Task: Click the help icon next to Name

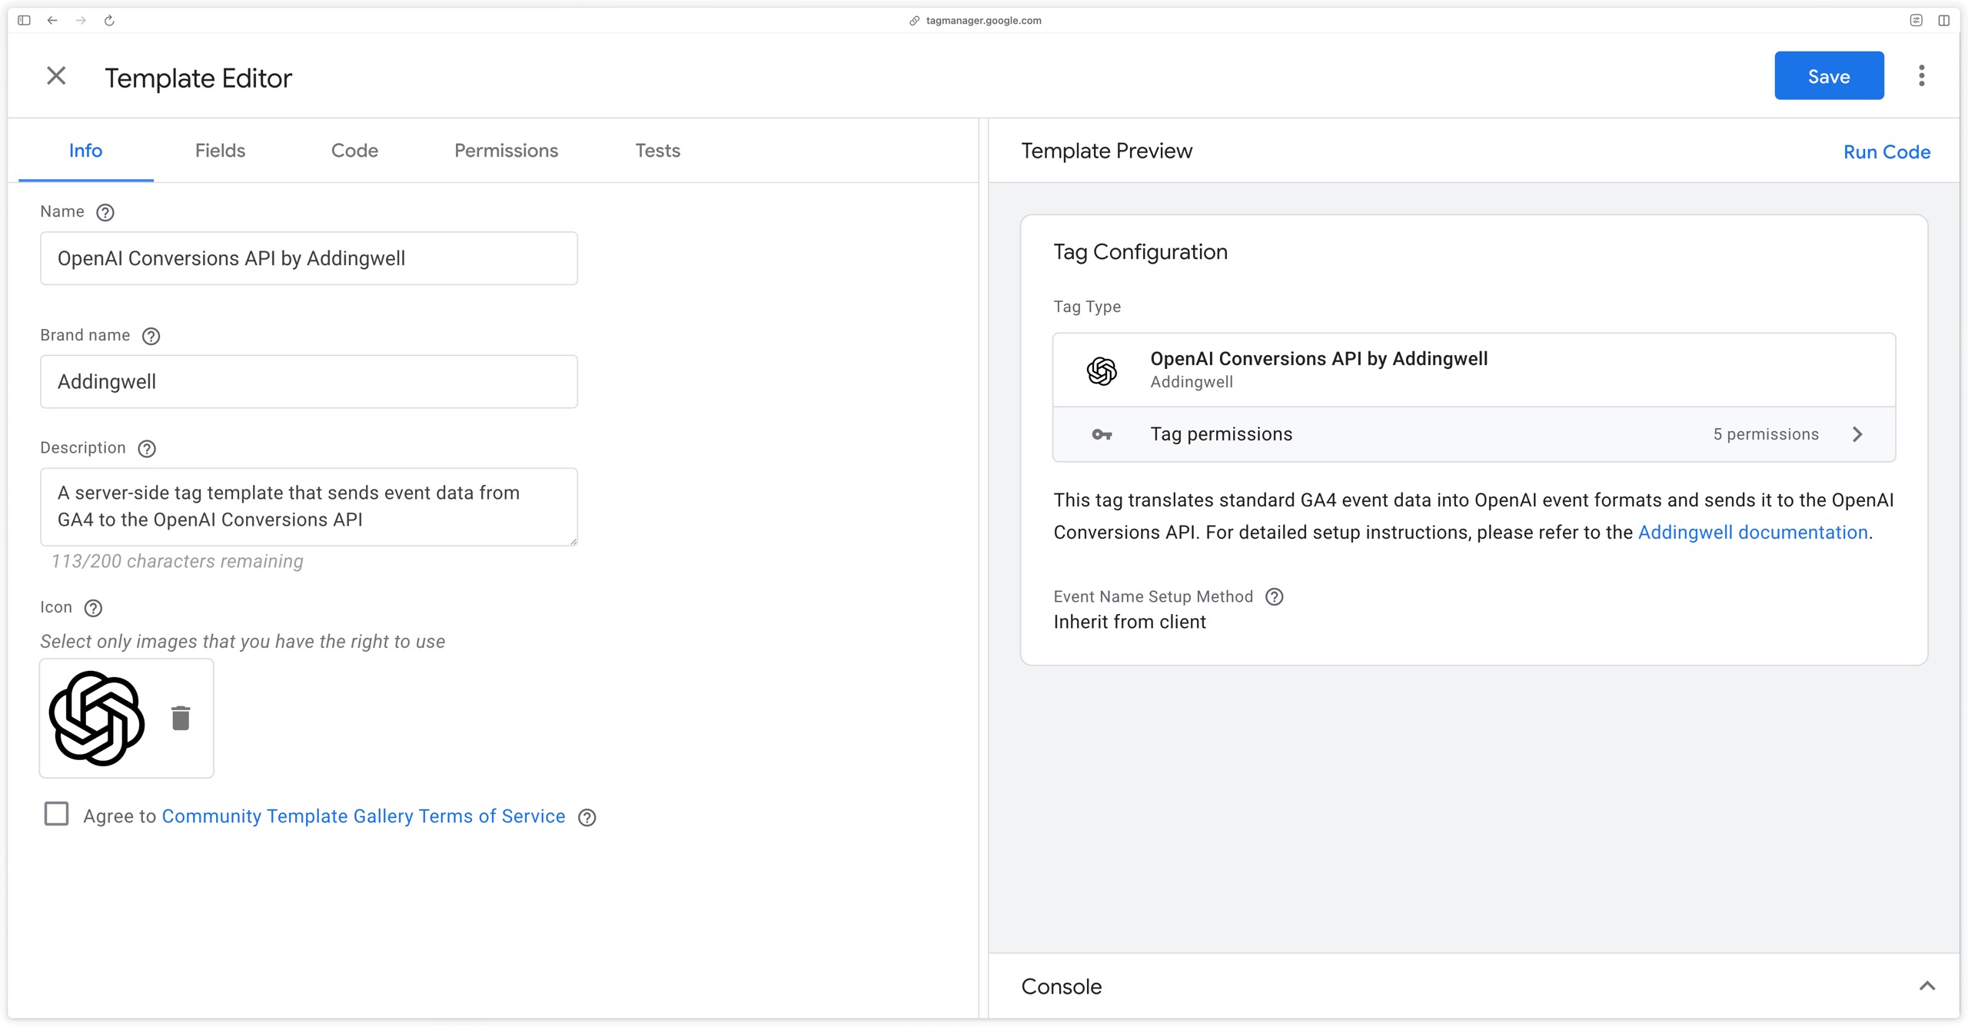Action: click(x=105, y=213)
